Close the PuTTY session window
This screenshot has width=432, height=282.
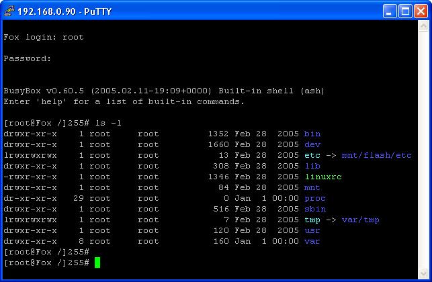[x=421, y=11]
